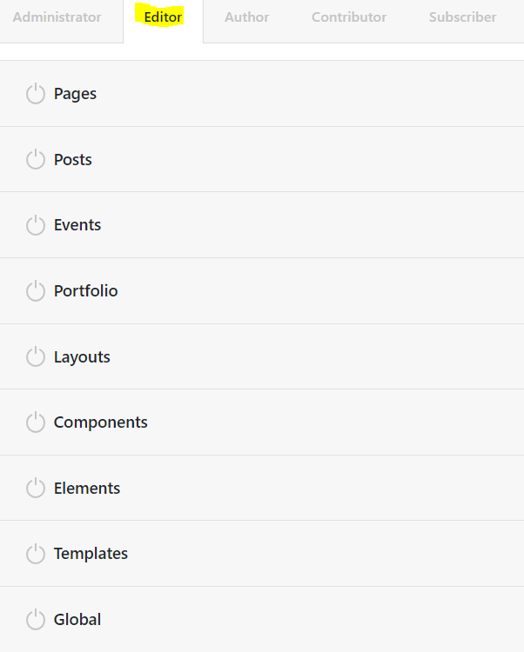The image size is (524, 652).
Task: Click the power icon next to Templates
Action: [35, 554]
